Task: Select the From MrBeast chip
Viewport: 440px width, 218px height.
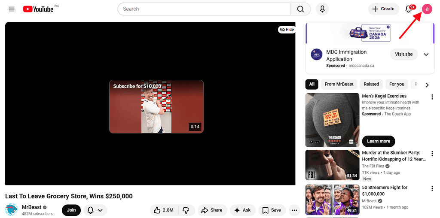Action: pos(339,85)
